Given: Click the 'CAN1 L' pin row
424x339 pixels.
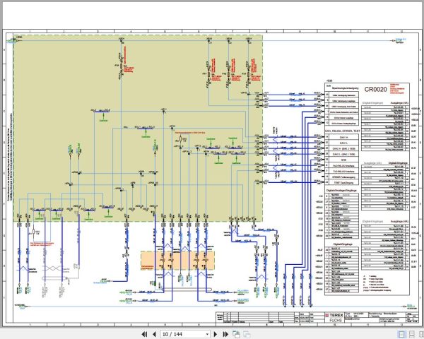Looking at the screenshot, I should pyautogui.click(x=343, y=143).
